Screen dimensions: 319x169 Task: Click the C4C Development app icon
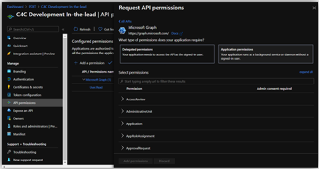click(x=10, y=16)
